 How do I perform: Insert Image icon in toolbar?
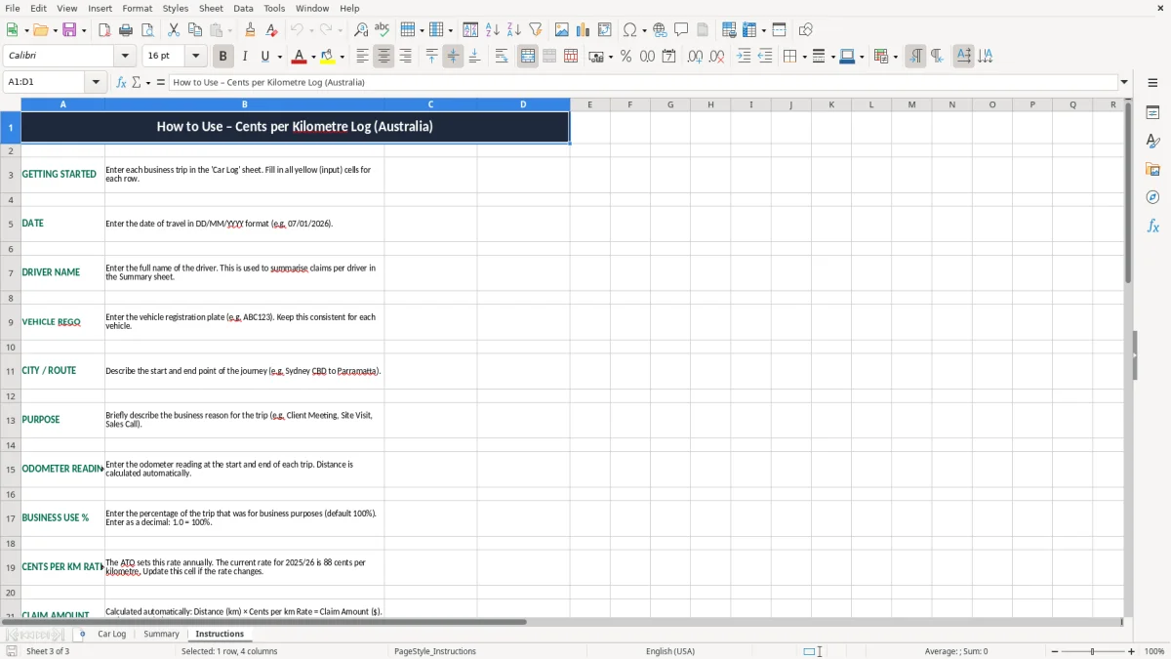[561, 29]
